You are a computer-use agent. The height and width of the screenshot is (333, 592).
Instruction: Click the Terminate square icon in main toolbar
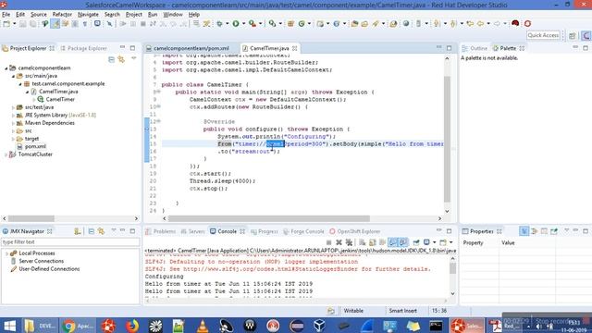[143, 24]
